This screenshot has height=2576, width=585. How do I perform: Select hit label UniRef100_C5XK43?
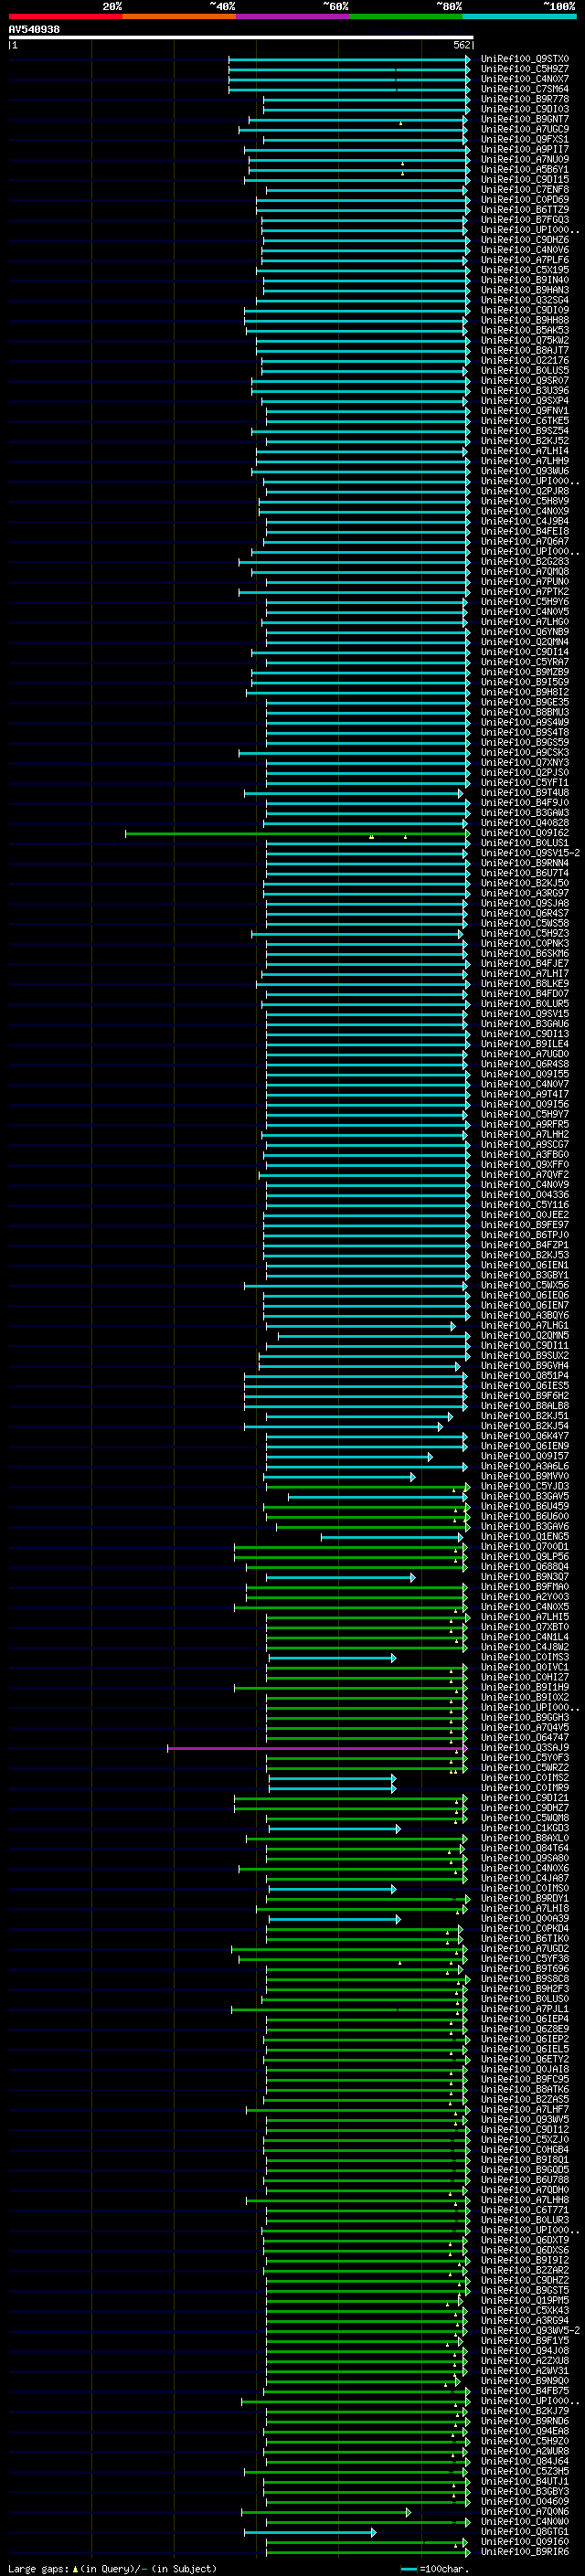pos(524,2310)
